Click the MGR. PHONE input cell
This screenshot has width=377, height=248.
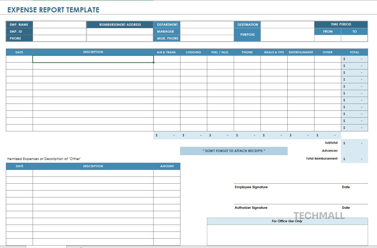206,38
